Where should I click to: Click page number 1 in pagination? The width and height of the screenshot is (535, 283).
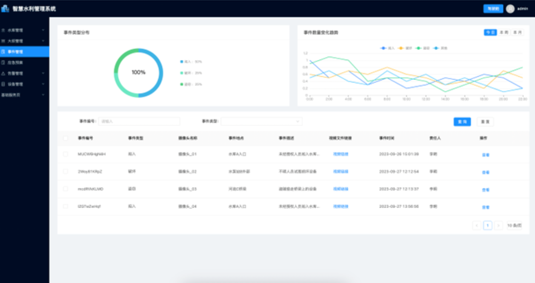pos(488,225)
